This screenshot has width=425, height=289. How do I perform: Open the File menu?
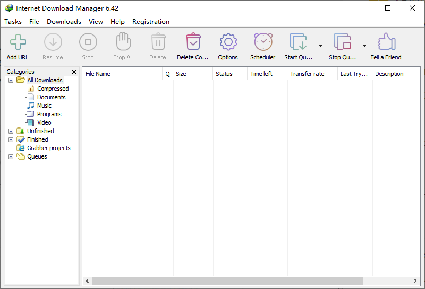pyautogui.click(x=34, y=22)
